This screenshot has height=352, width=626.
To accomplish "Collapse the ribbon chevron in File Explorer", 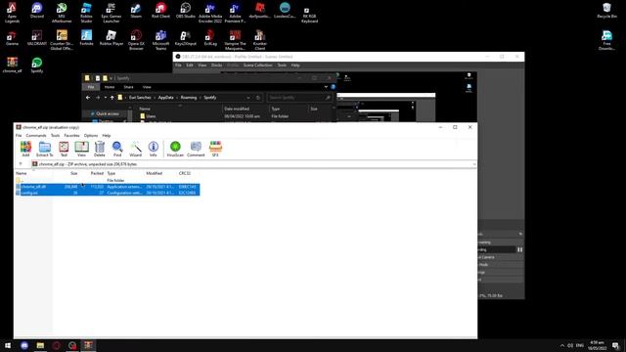I will click(326, 87).
